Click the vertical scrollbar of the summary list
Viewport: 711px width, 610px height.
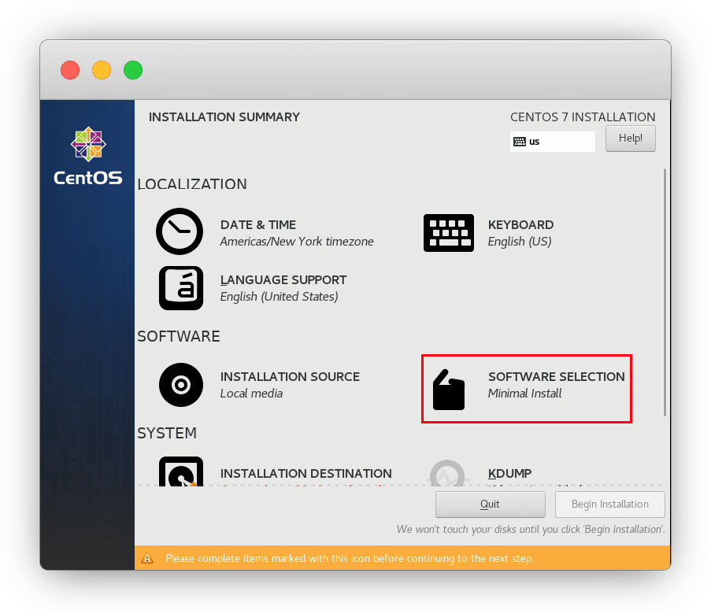[665, 291]
